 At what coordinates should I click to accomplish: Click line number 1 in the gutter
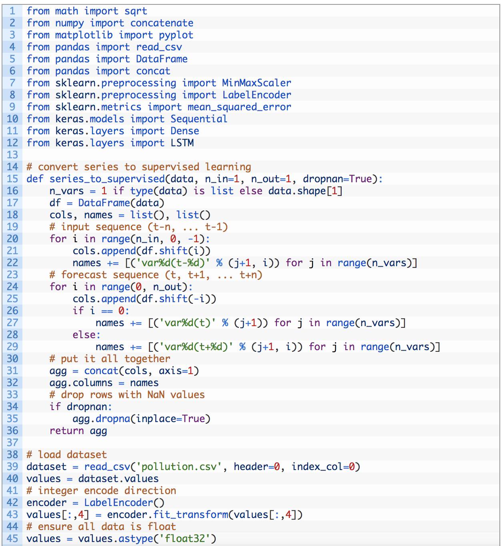[x=12, y=11]
